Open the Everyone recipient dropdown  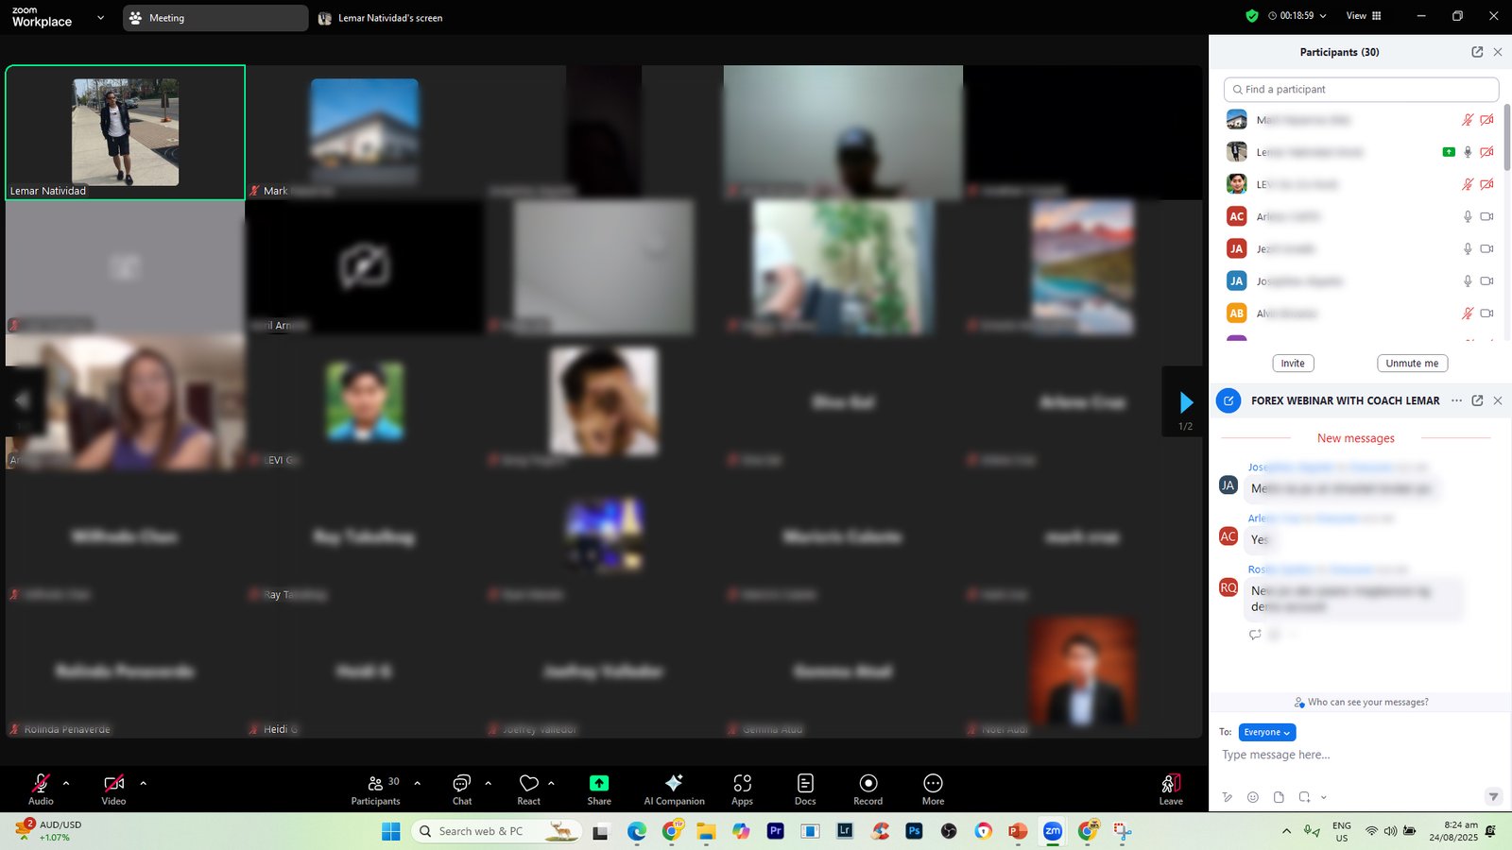pyautogui.click(x=1266, y=732)
